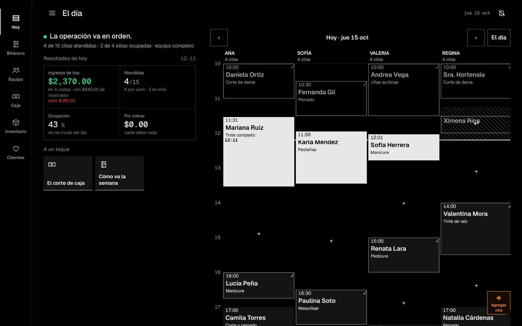Open the Inventario section
Viewport: 522px width, 326px height.
[16, 126]
